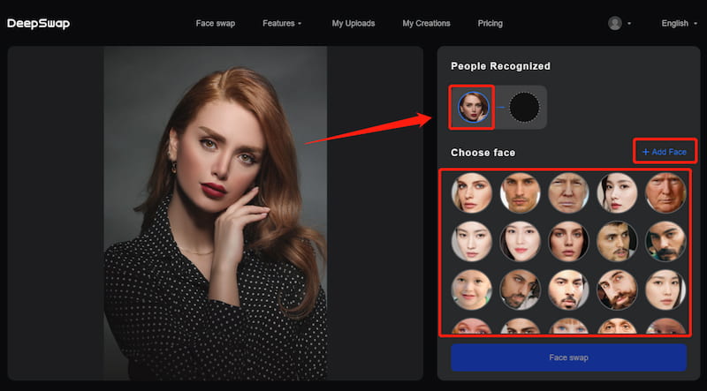Select the recognized face in People Recognized

pos(473,107)
